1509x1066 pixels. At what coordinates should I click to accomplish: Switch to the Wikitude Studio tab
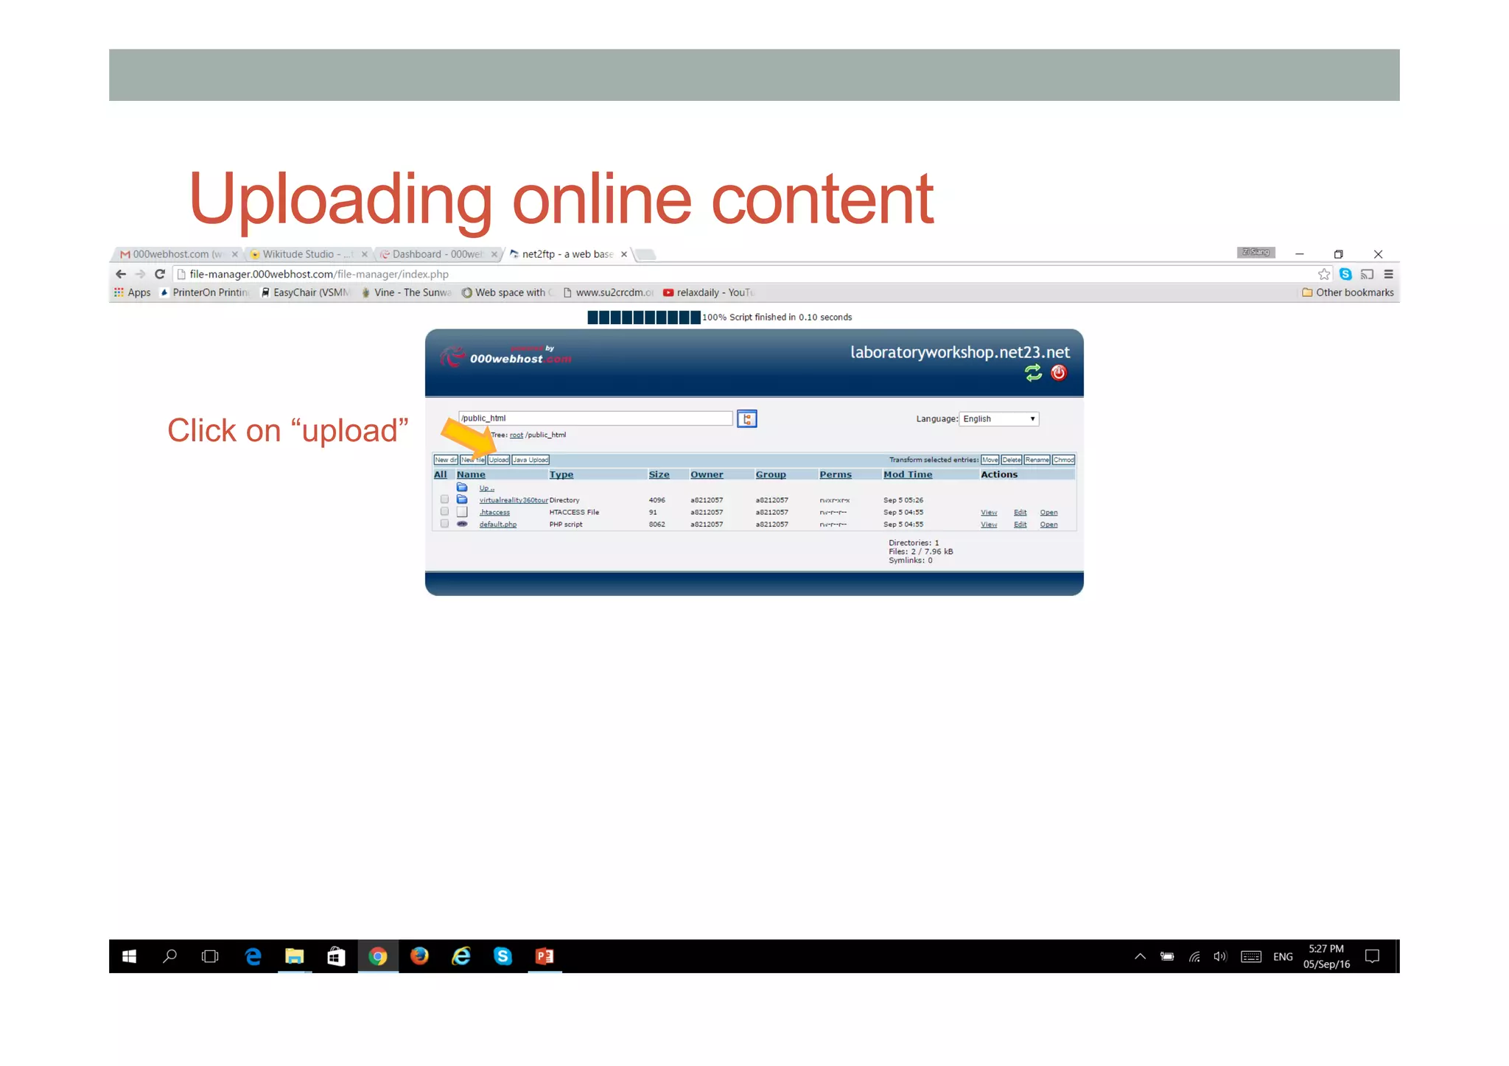(x=308, y=254)
